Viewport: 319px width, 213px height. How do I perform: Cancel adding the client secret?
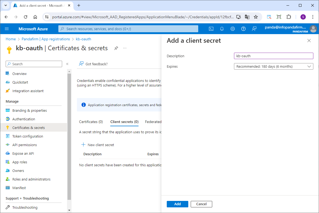tap(201, 204)
